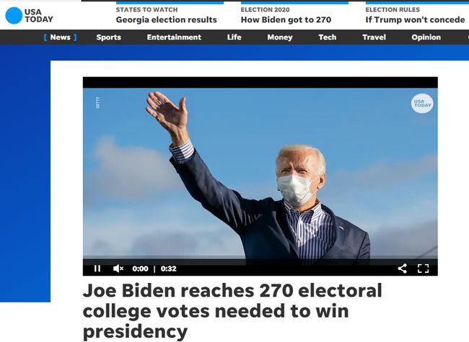The image size is (469, 342).
Task: Open the Opinion section
Action: [x=426, y=37]
